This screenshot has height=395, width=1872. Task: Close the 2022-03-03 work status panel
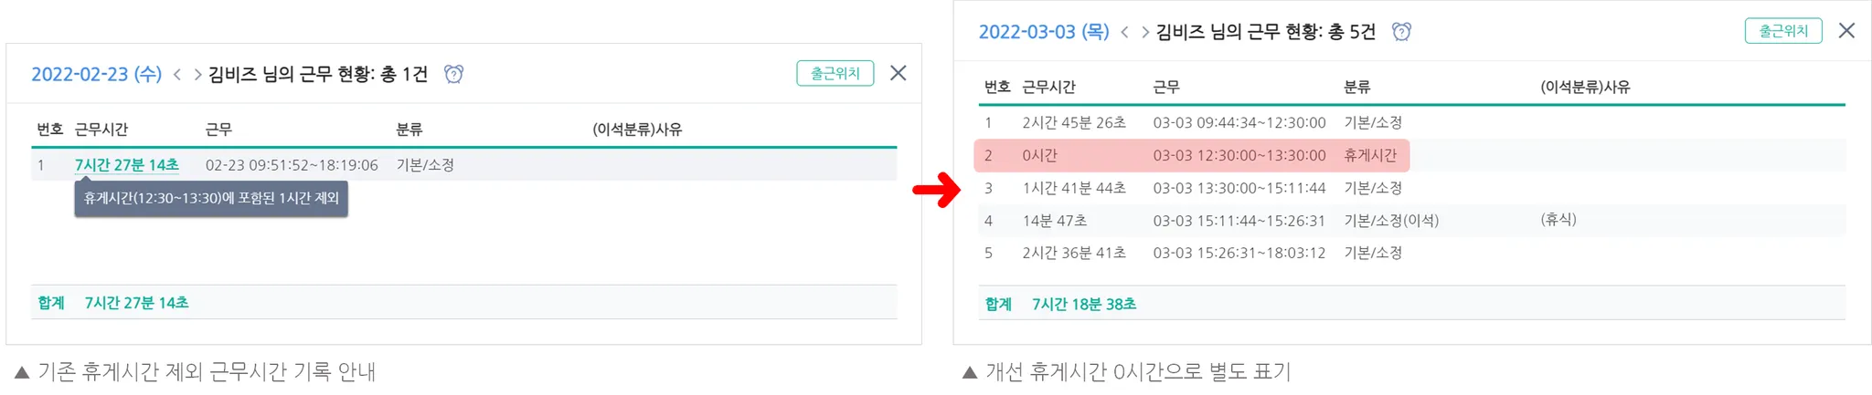tap(1846, 31)
